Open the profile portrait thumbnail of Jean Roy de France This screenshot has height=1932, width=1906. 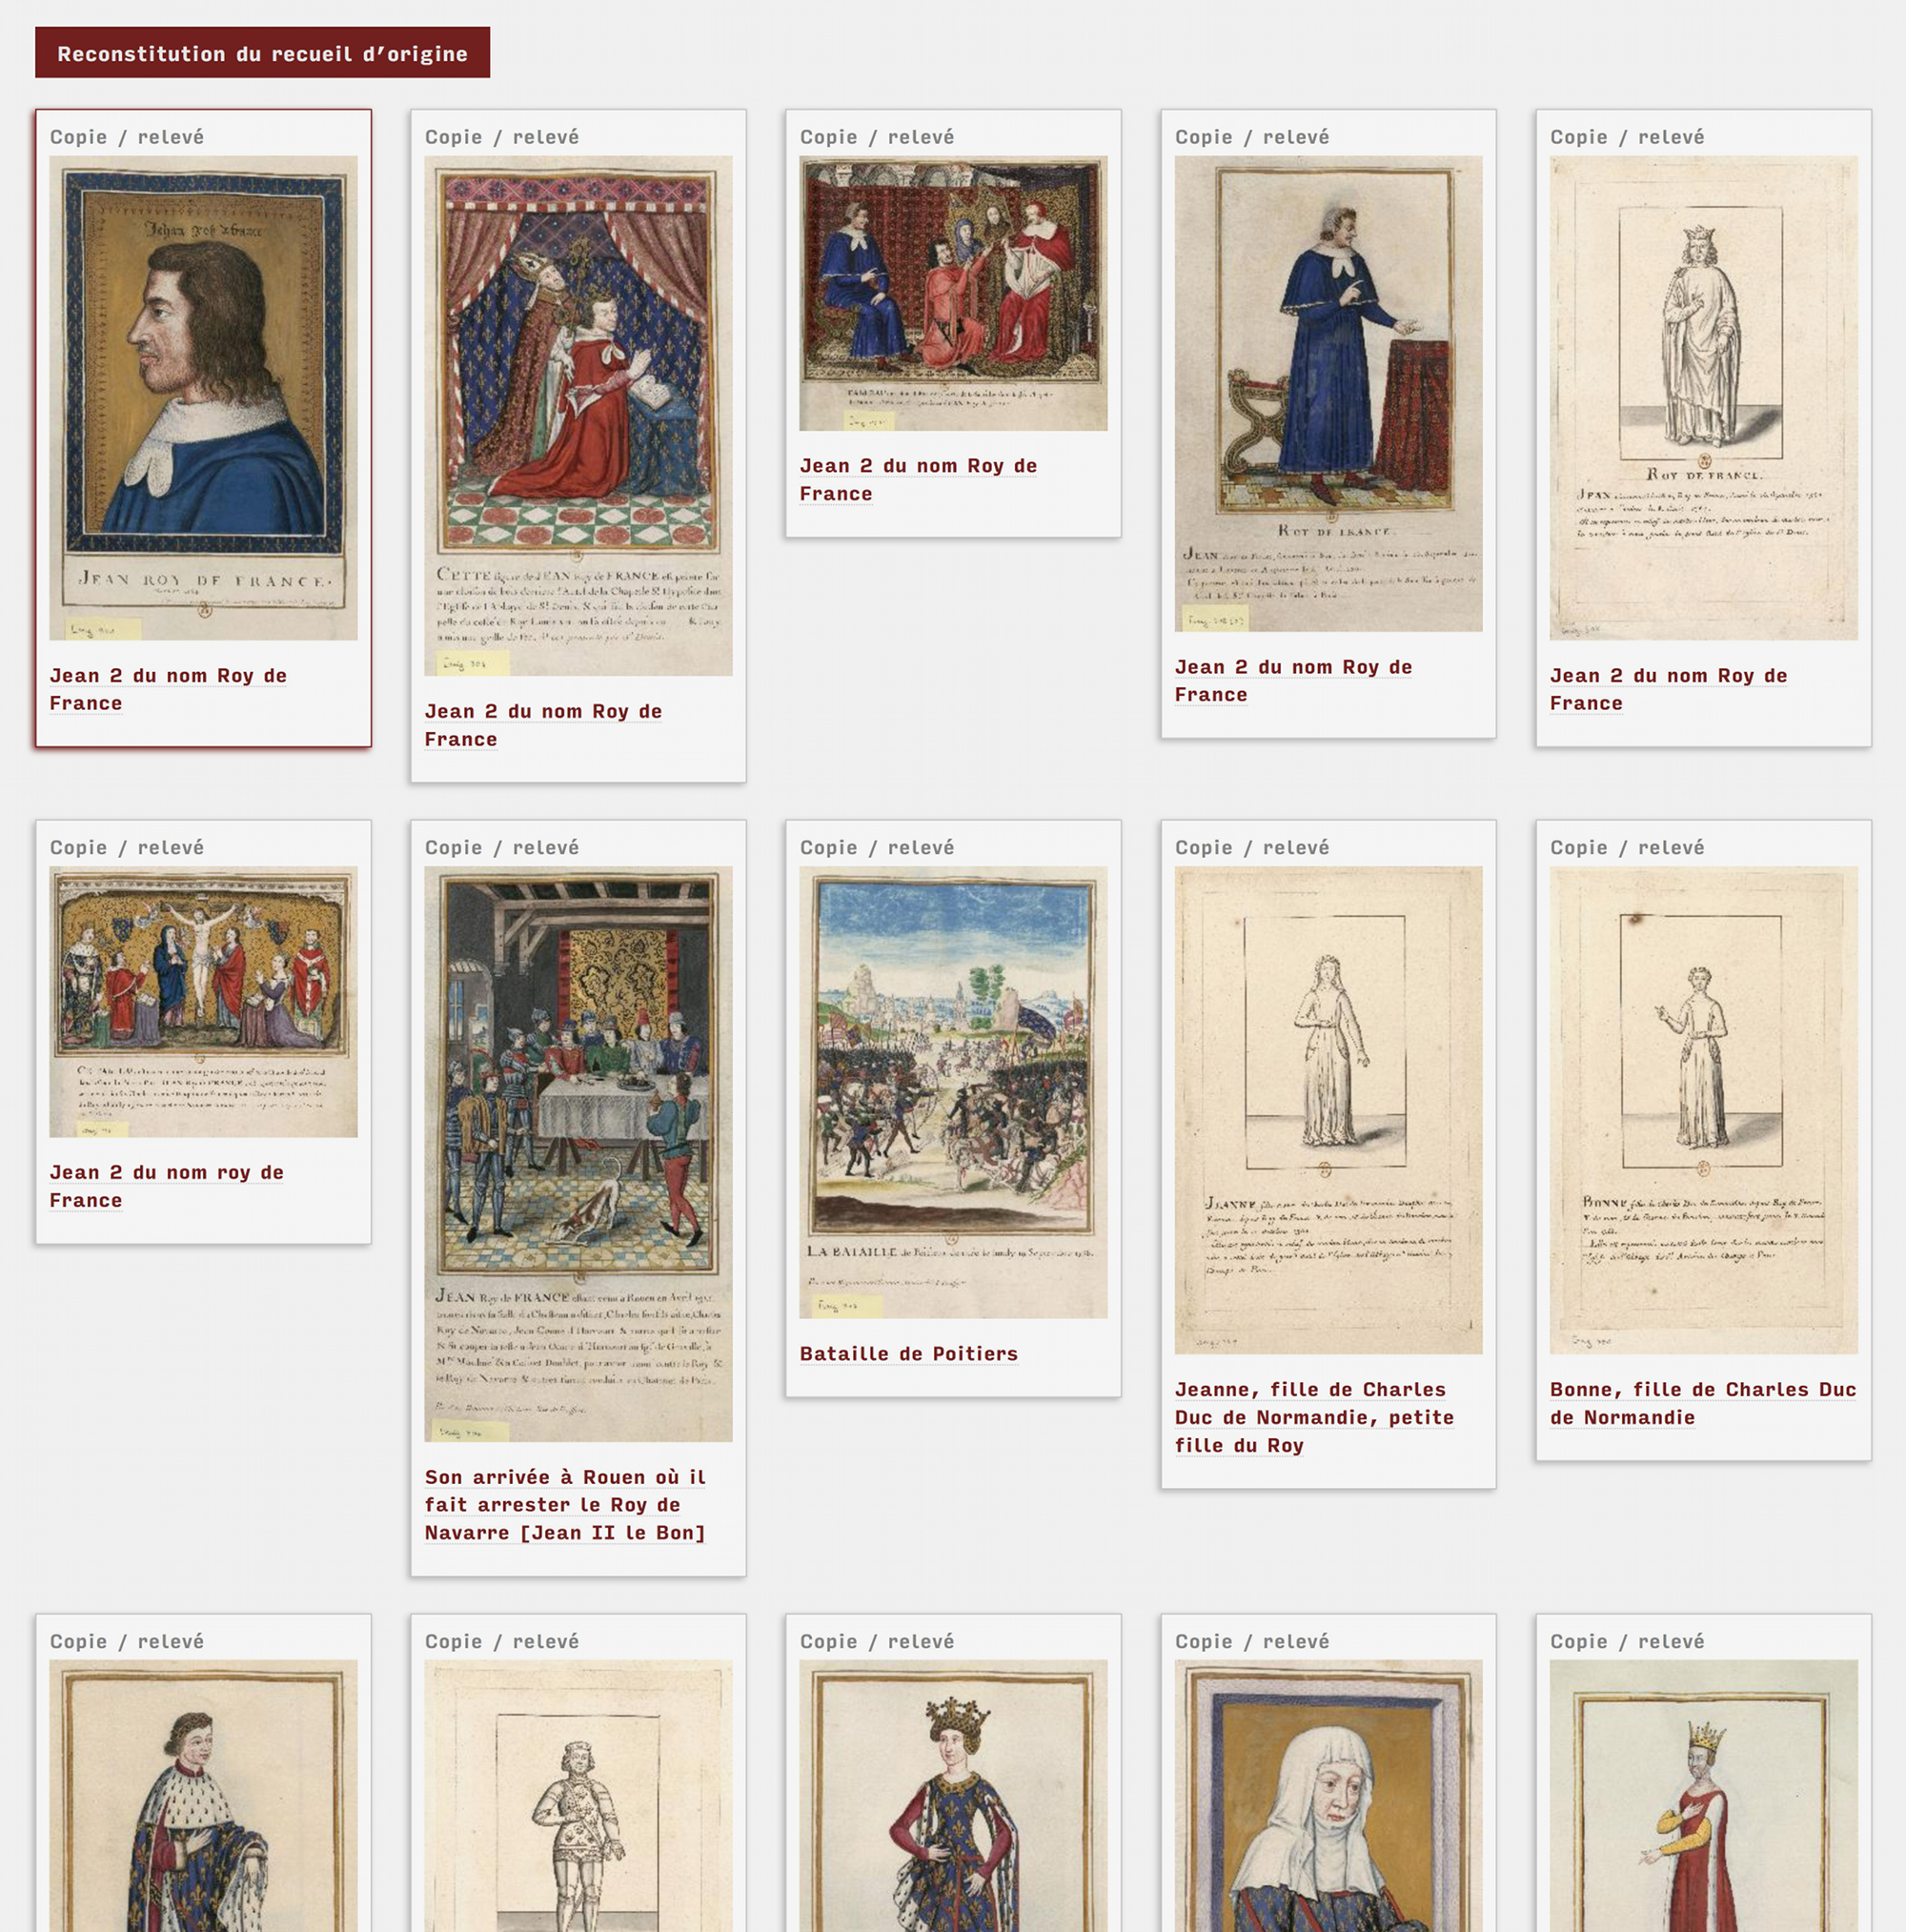click(204, 397)
